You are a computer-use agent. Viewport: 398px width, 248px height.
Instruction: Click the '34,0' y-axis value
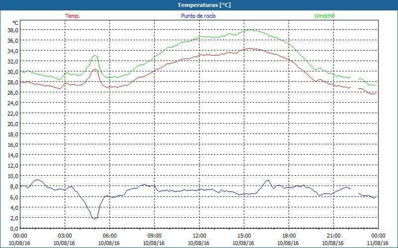coord(13,51)
